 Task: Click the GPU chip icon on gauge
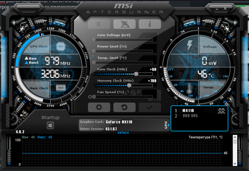coord(60,46)
